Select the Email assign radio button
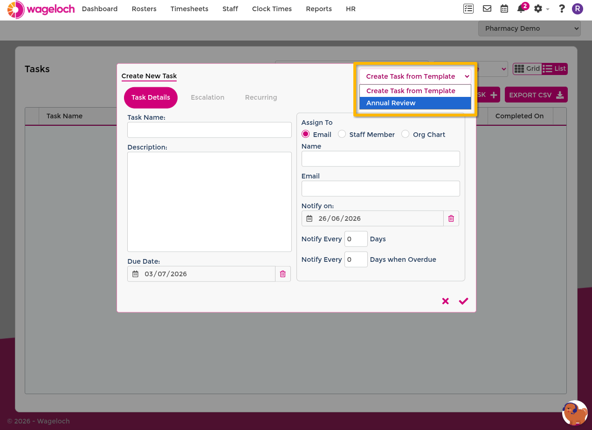The height and width of the screenshot is (430, 592). coord(306,134)
